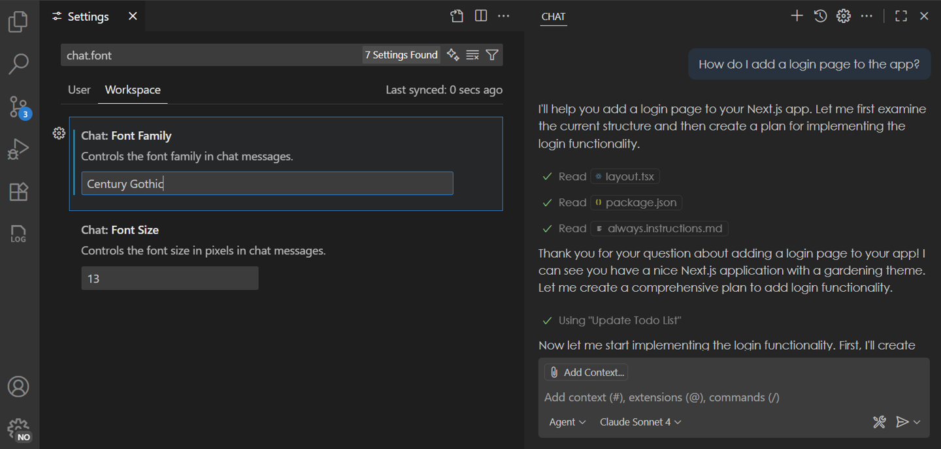Open the chat tools configuration icon
This screenshot has height=449, width=941.
879,422
